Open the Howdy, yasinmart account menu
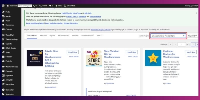 [191, 6]
